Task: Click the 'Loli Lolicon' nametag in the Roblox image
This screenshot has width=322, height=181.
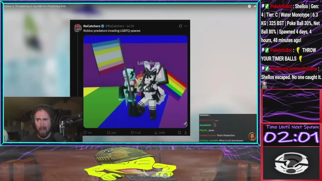Action: 148,63
